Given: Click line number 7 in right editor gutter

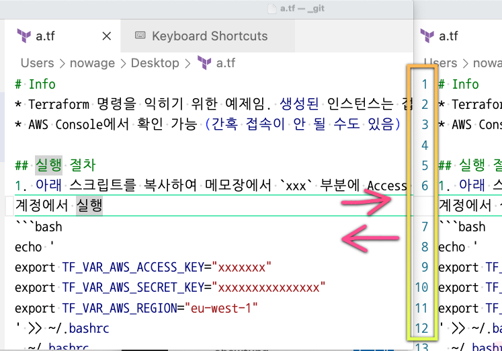Looking at the screenshot, I should (425, 227).
